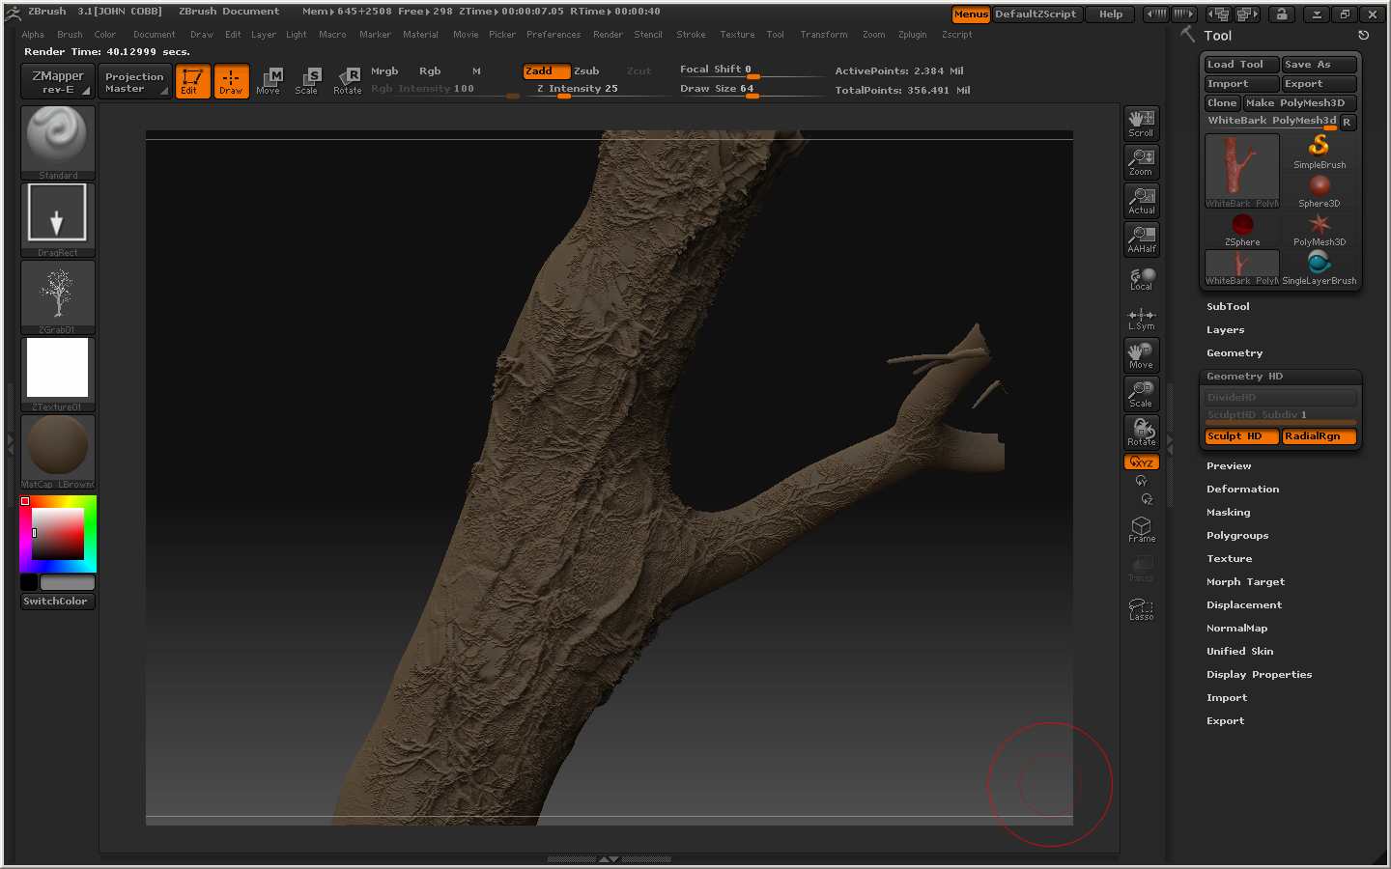
Task: Expand the Display Properties section
Action: (x=1259, y=675)
